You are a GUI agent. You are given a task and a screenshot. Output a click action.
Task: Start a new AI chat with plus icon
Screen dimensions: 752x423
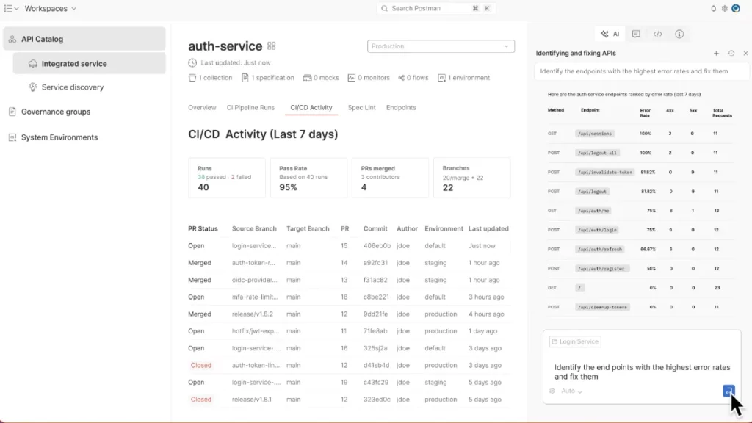[x=716, y=54]
